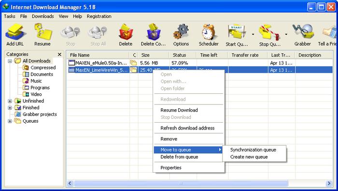The width and height of the screenshot is (338, 191).
Task: Expand the Unfinished tree node
Action: [x=10, y=101]
